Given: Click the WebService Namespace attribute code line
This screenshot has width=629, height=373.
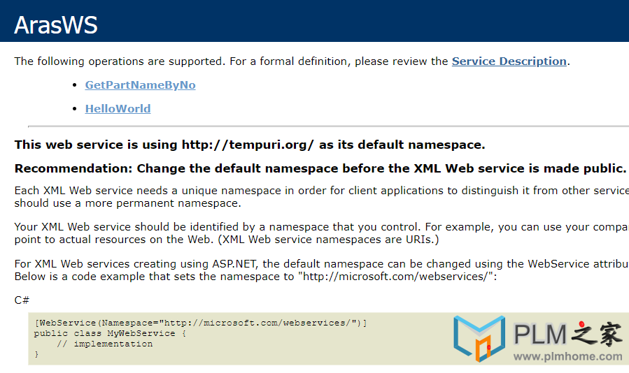Looking at the screenshot, I should [x=201, y=323].
